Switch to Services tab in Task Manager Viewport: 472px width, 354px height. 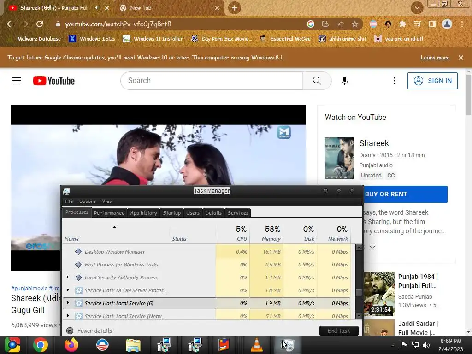pyautogui.click(x=238, y=213)
